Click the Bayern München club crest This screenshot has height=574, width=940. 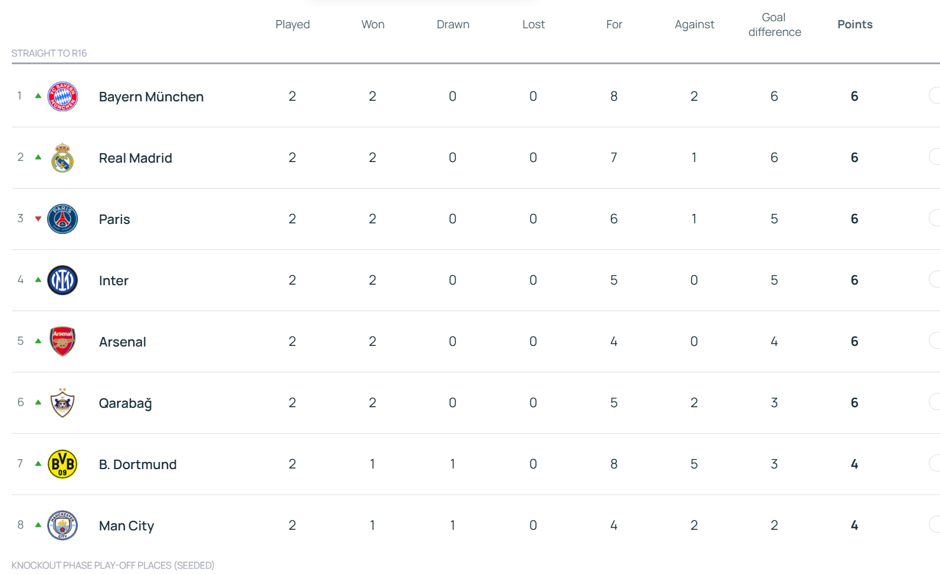(x=63, y=97)
